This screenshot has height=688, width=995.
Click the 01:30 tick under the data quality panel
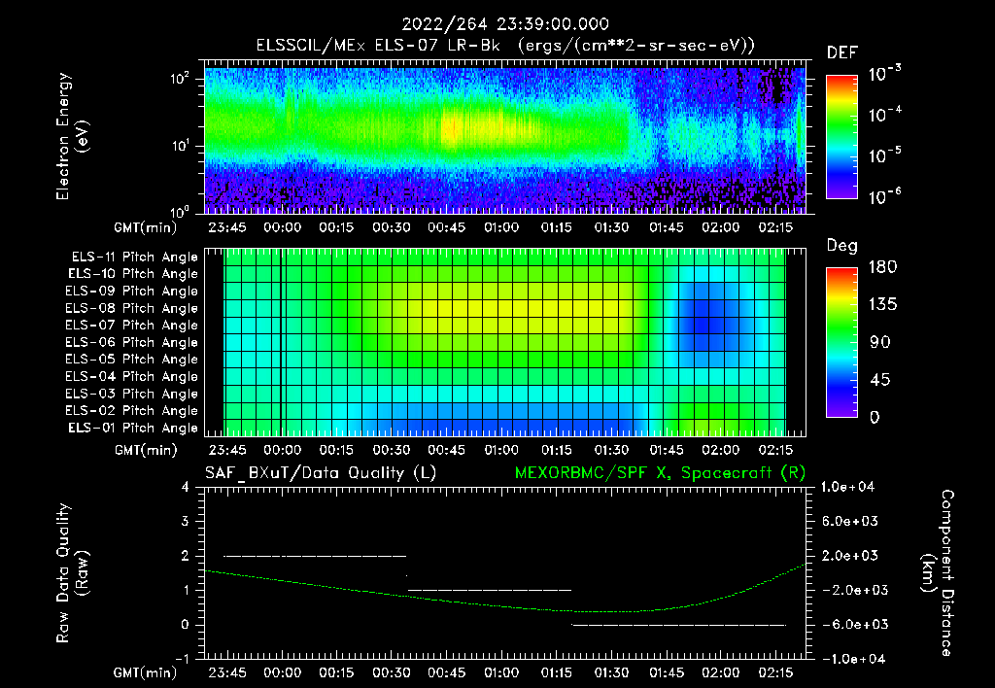(611, 672)
